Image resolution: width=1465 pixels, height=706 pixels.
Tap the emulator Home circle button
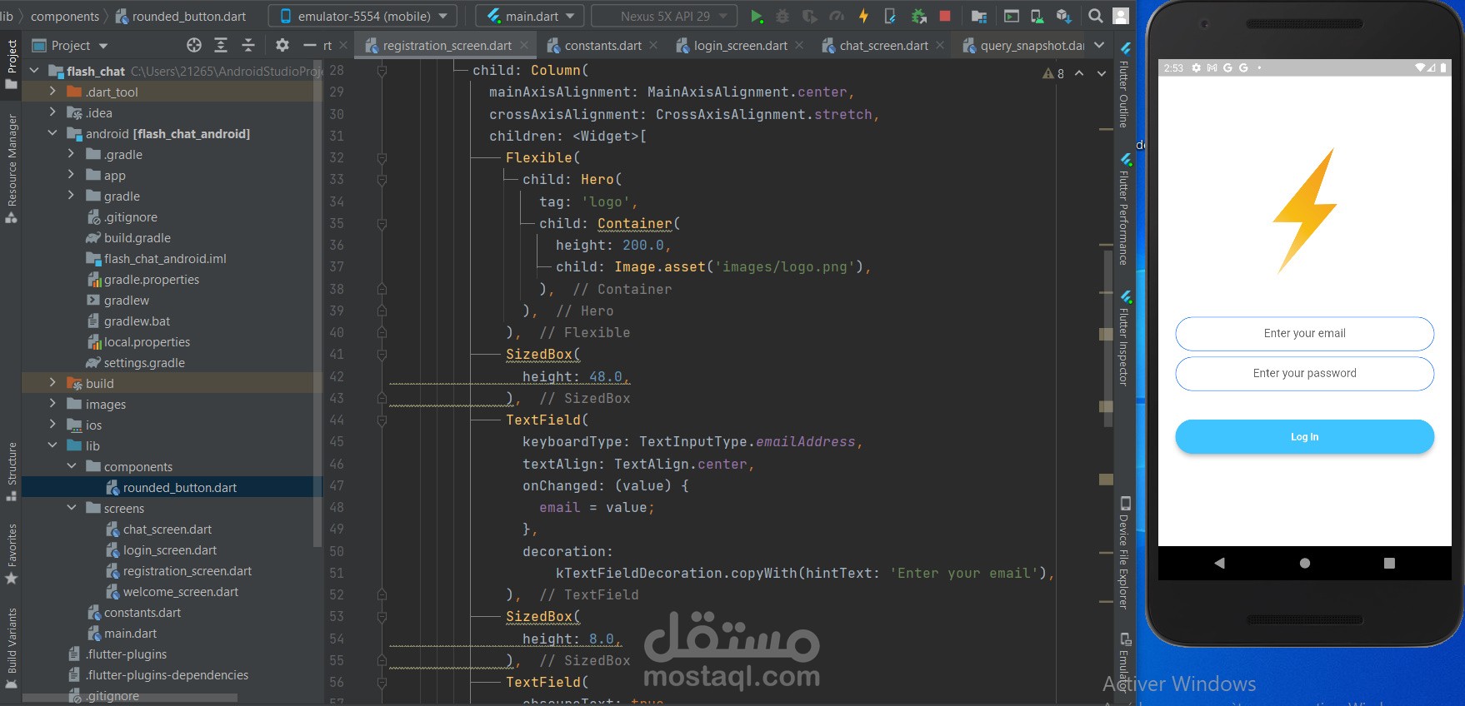tap(1305, 563)
